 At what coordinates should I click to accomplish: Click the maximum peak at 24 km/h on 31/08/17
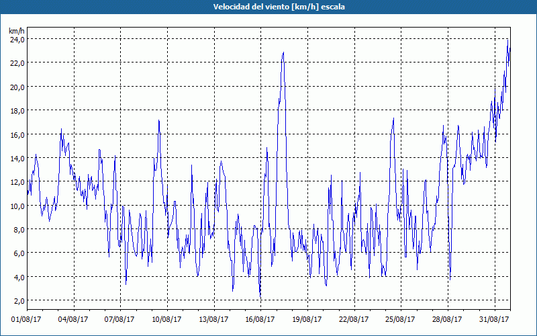pyautogui.click(x=507, y=40)
